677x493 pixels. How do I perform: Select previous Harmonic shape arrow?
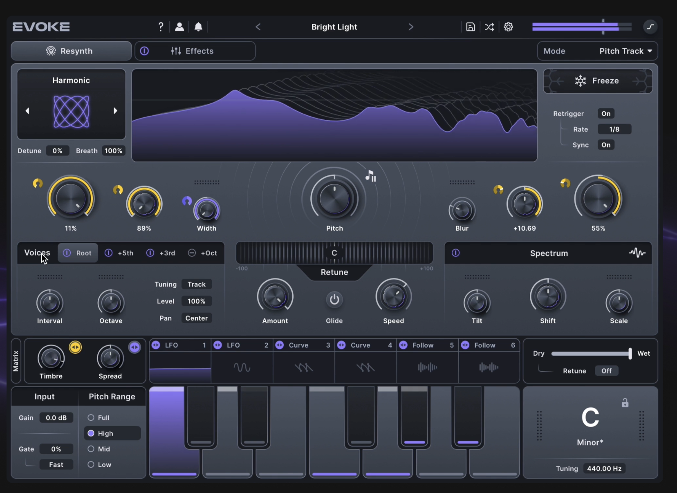coord(27,111)
